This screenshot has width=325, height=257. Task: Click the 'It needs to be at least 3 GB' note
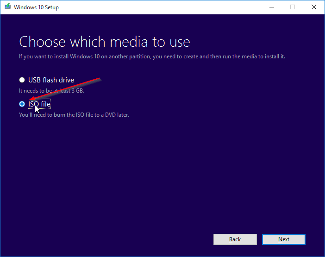pyautogui.click(x=51, y=91)
